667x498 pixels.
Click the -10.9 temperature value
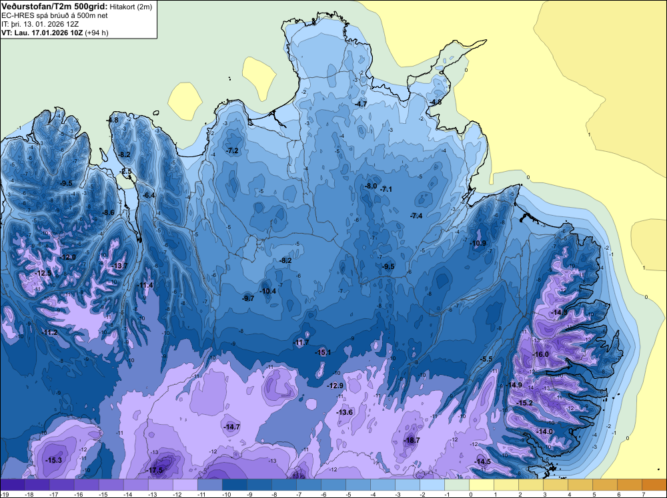coord(478,243)
